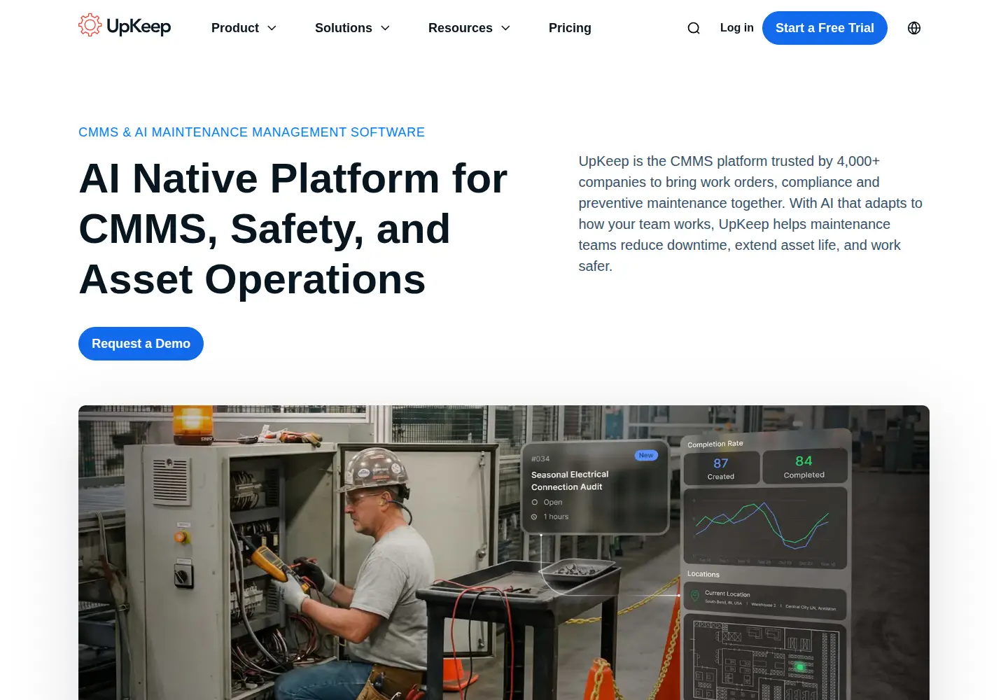Click the hero image of the technician
Viewport: 1008px width, 700px height.
pyautogui.click(x=504, y=552)
